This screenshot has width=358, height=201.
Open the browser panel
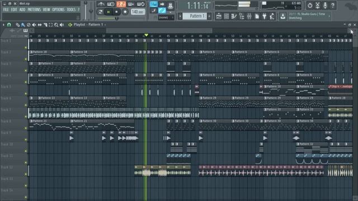click(242, 16)
